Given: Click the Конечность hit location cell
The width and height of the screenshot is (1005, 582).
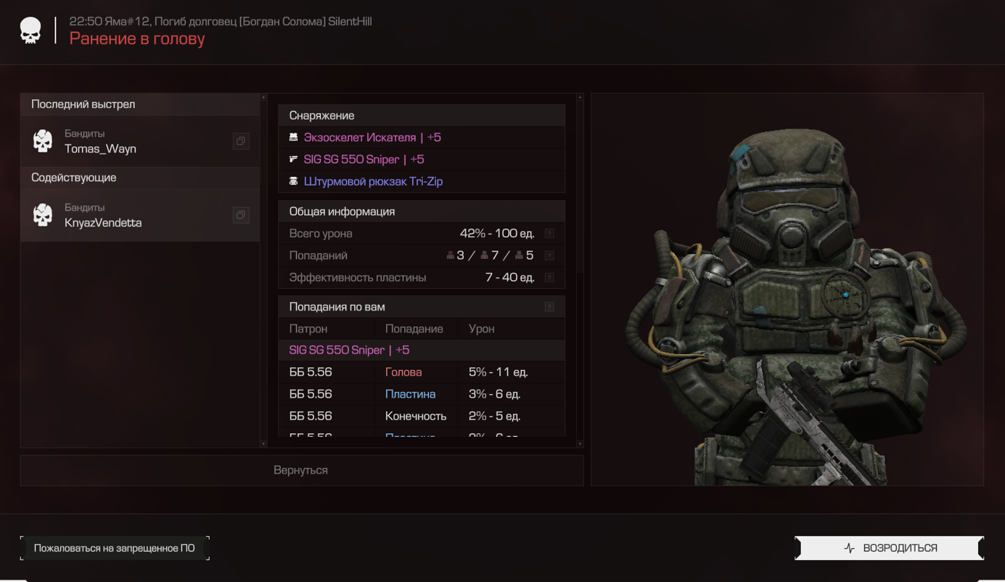Looking at the screenshot, I should 416,416.
